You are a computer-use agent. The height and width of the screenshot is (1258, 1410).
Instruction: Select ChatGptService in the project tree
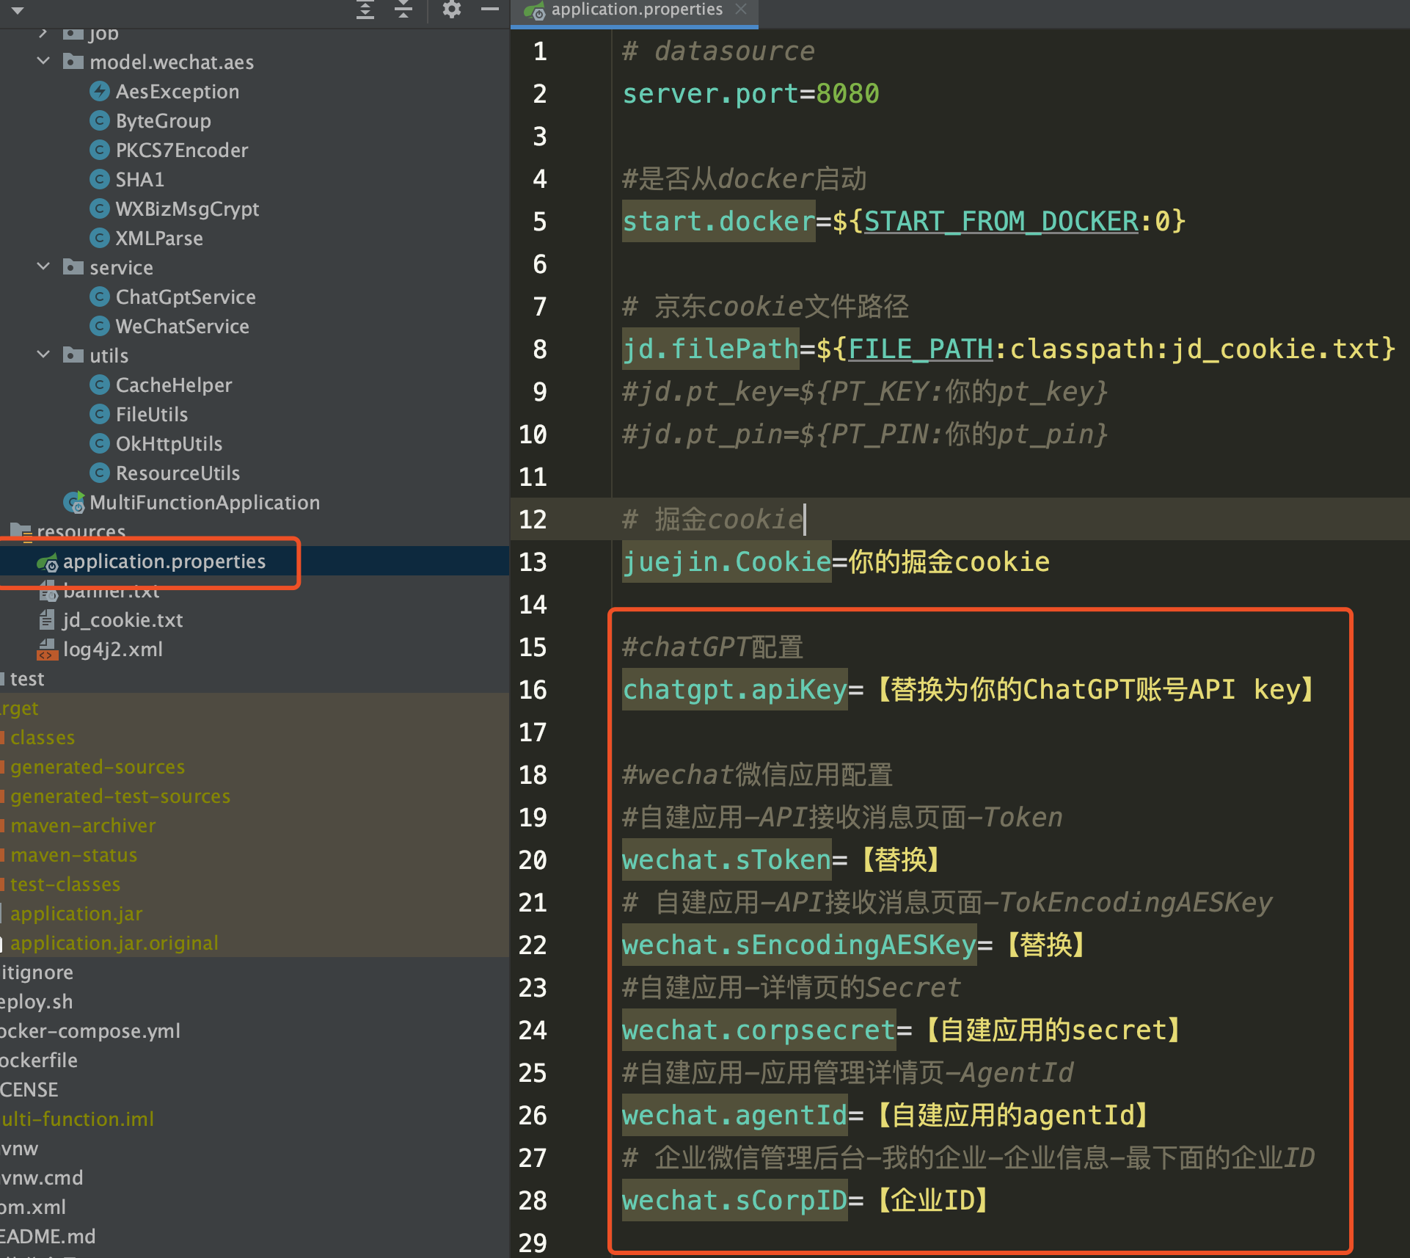(x=186, y=297)
